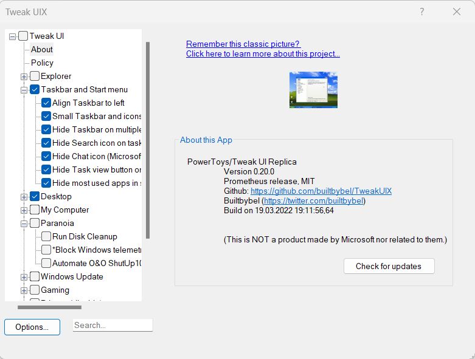Enable the Explorer category checkbox

pyautogui.click(x=35, y=76)
